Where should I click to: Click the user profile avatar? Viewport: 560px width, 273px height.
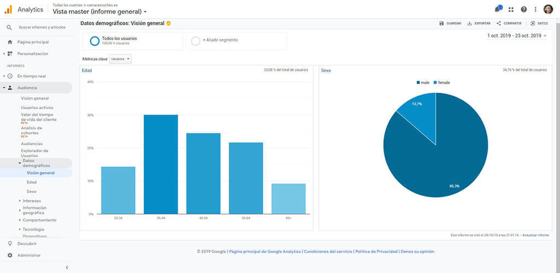548,10
